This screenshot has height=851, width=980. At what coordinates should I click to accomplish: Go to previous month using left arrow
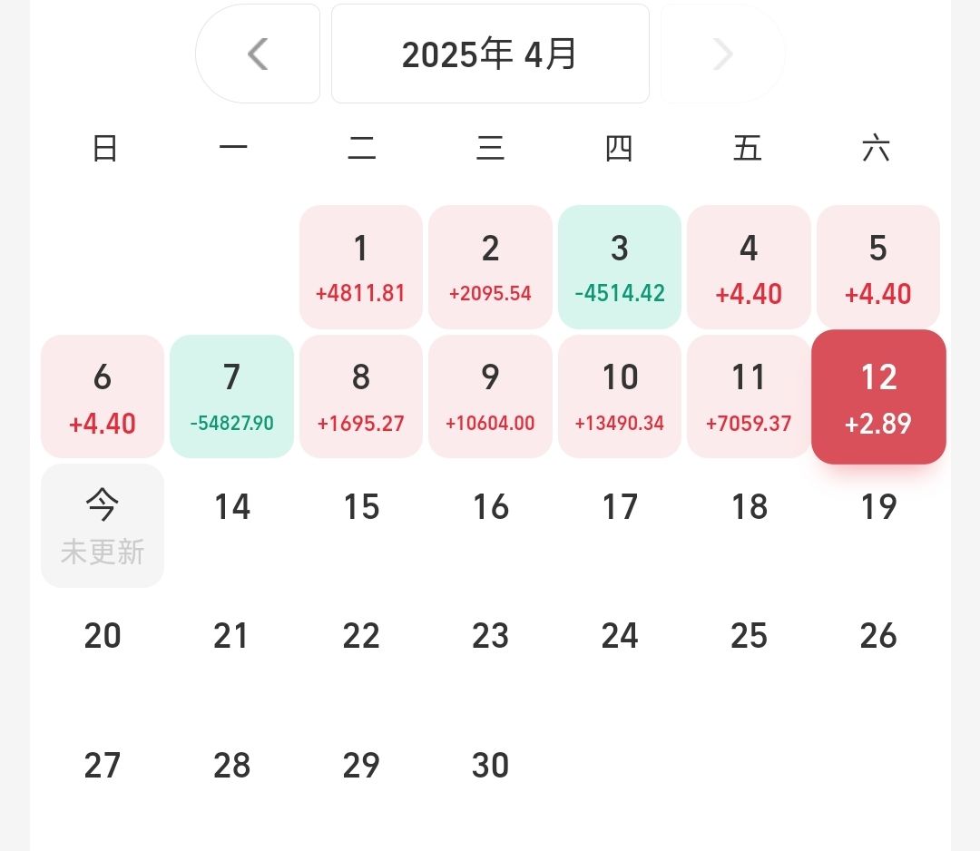[x=258, y=54]
